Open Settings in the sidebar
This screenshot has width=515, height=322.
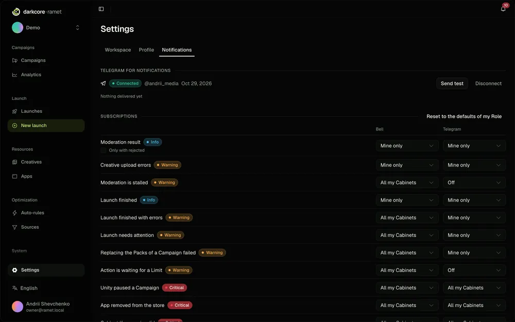tap(46, 270)
